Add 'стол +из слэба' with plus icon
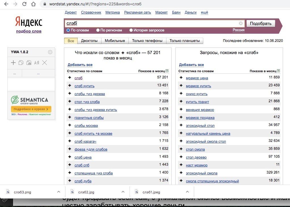The image size is (290, 207). (70, 101)
